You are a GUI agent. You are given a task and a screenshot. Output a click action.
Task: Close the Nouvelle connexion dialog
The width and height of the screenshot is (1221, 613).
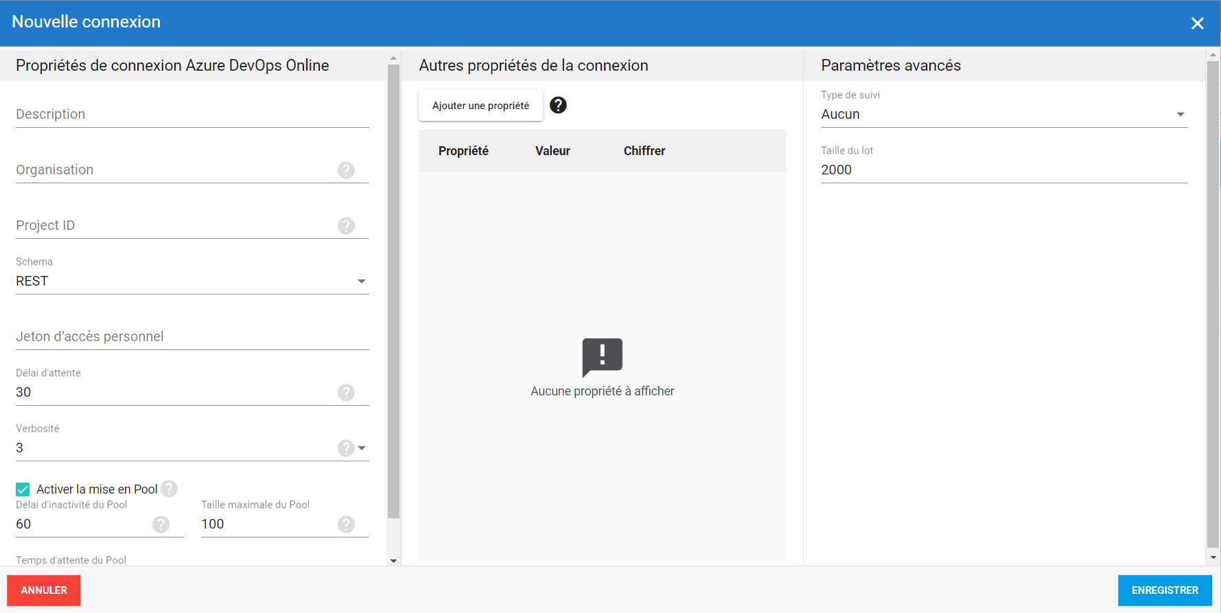tap(1197, 23)
